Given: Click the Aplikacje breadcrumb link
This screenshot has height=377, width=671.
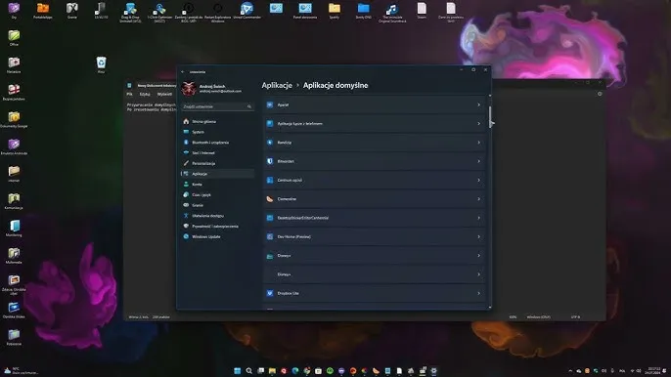Looking at the screenshot, I should pyautogui.click(x=277, y=85).
